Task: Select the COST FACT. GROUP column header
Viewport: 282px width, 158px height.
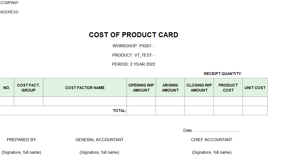Action: [x=28, y=88]
